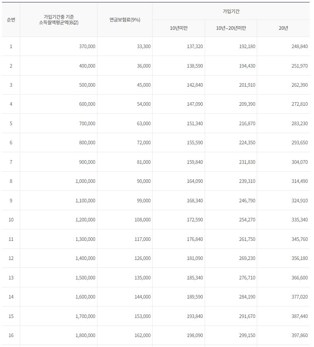This screenshot has height=347, width=314.
Task: Select the 가입기간 group header
Action: click(x=231, y=11)
